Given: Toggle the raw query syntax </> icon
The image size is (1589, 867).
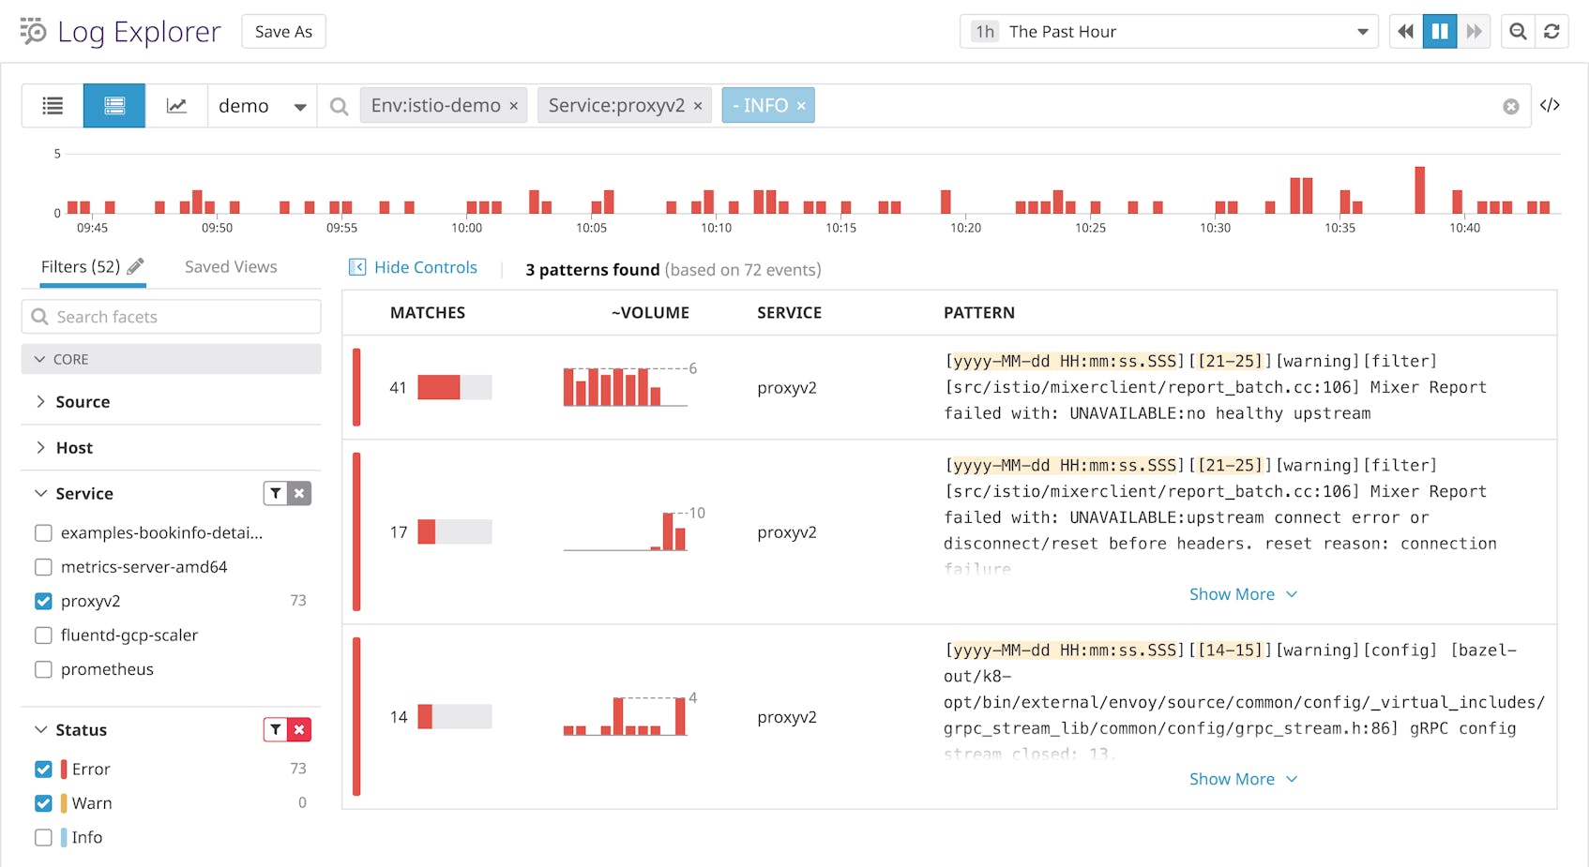Looking at the screenshot, I should point(1551,105).
